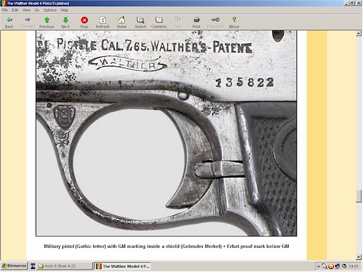Open the Edit menu
This screenshot has height=272, width=363.
point(15,10)
